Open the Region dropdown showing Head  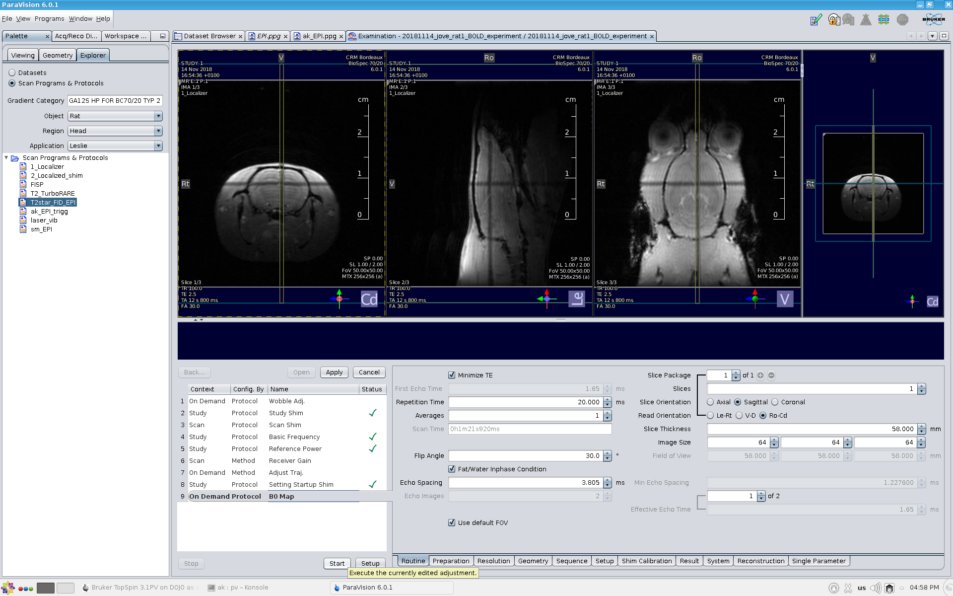click(x=115, y=131)
